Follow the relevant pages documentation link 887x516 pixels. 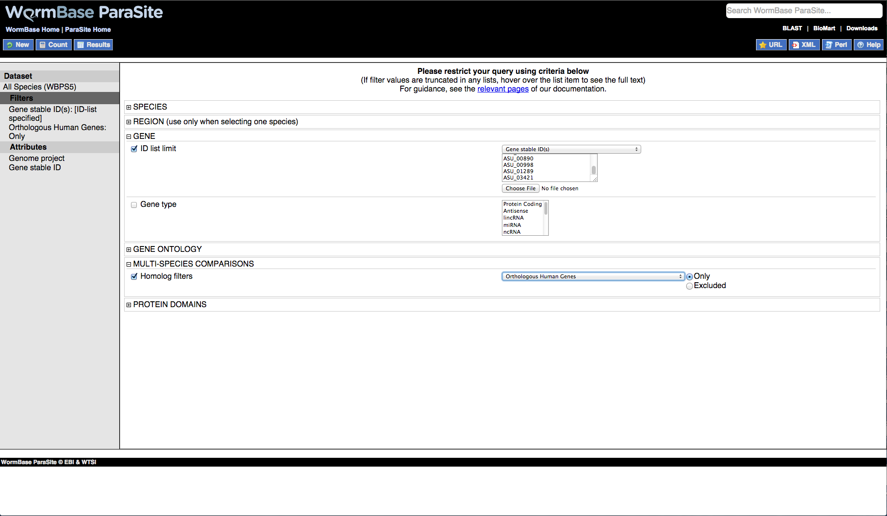pos(502,89)
